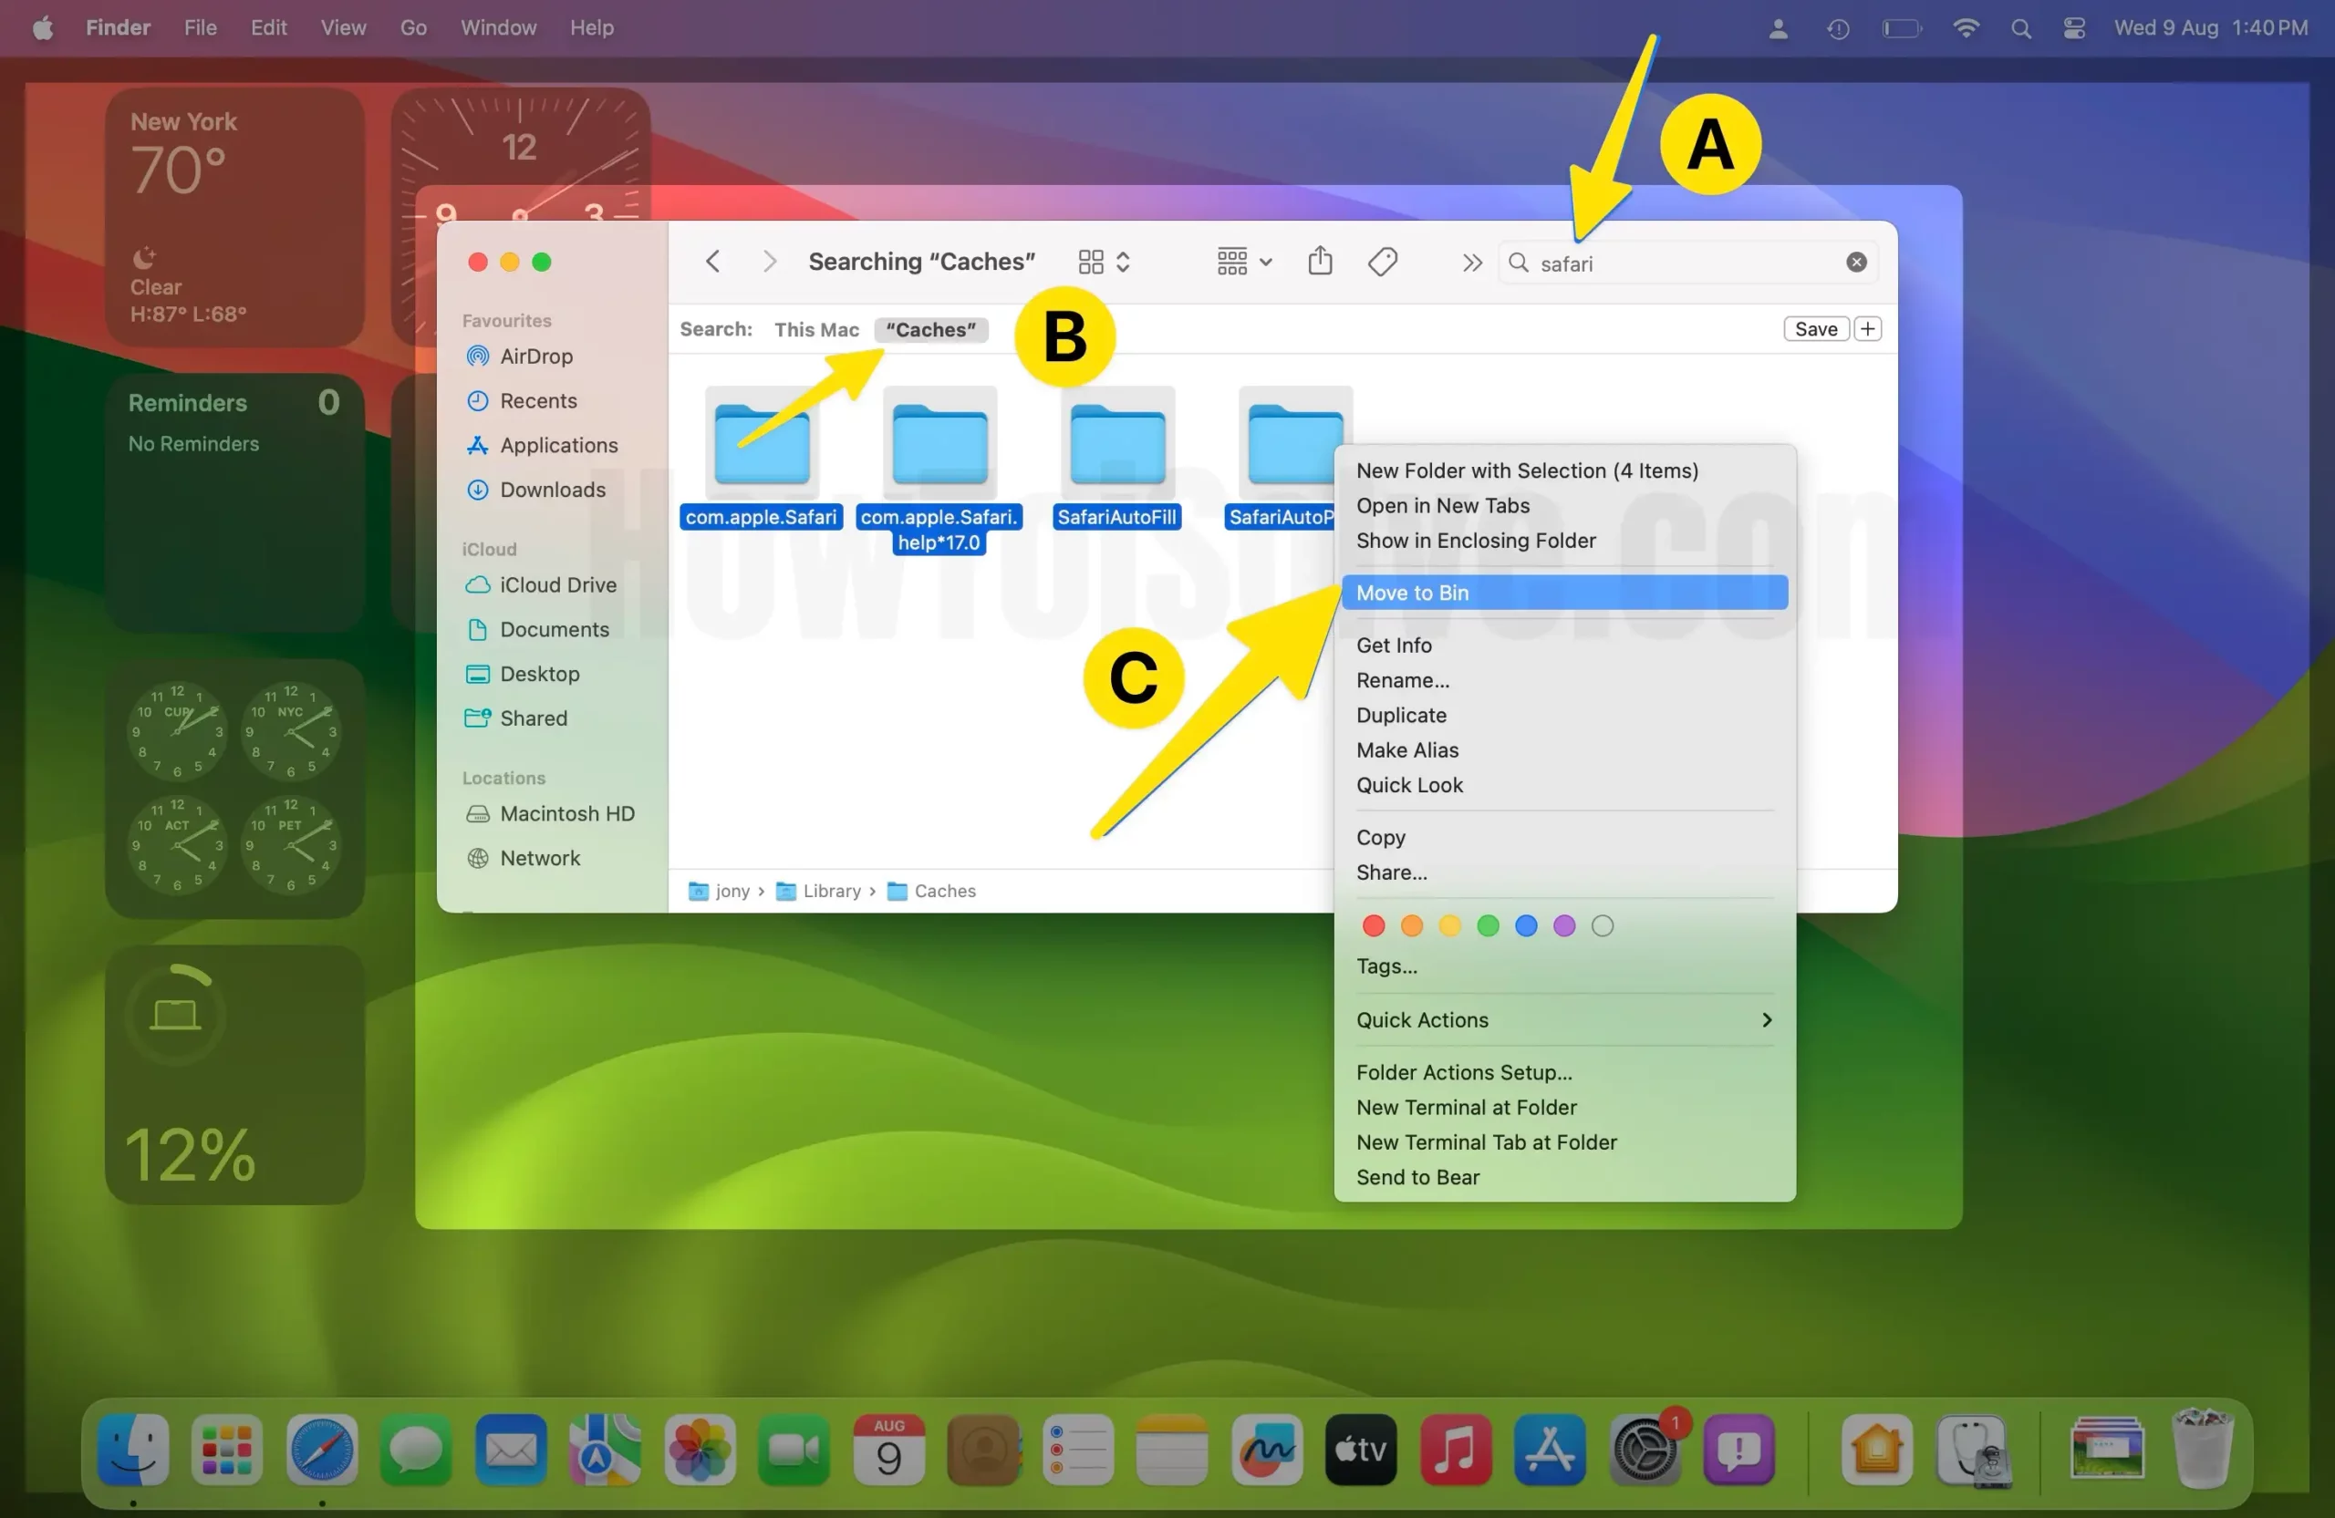Select a tag color swatch red
Image resolution: width=2335 pixels, height=1518 pixels.
click(1374, 924)
